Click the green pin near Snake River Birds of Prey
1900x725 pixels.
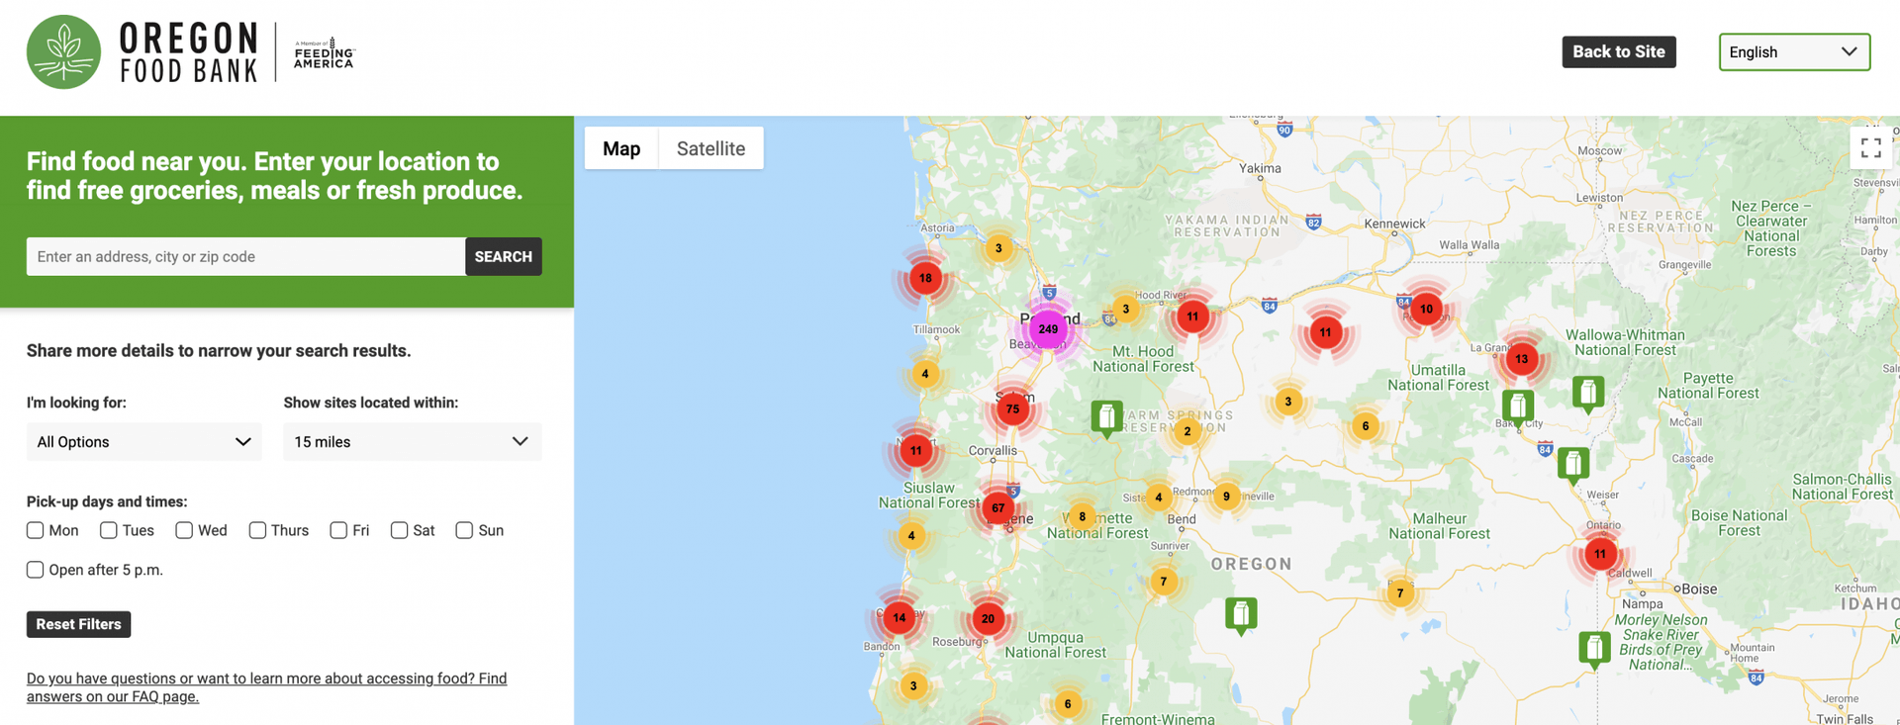tap(1594, 650)
